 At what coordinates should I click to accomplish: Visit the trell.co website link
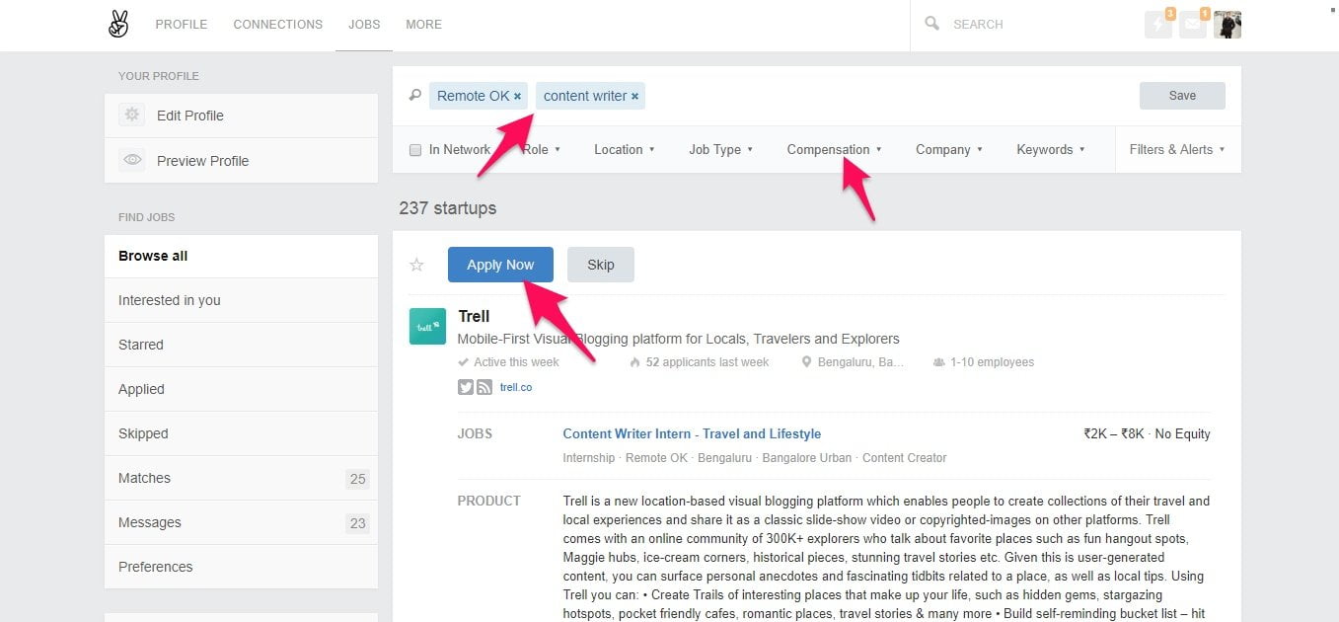[x=516, y=387]
